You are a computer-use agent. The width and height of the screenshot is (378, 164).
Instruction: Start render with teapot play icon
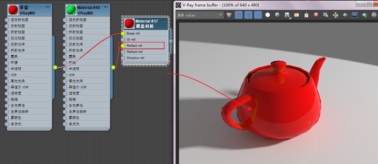coord(364,15)
